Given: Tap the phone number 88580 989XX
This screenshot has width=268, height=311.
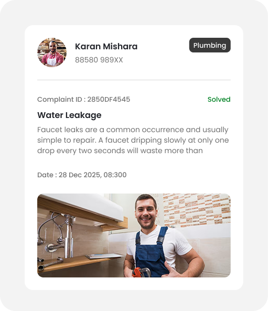Looking at the screenshot, I should [x=99, y=60].
